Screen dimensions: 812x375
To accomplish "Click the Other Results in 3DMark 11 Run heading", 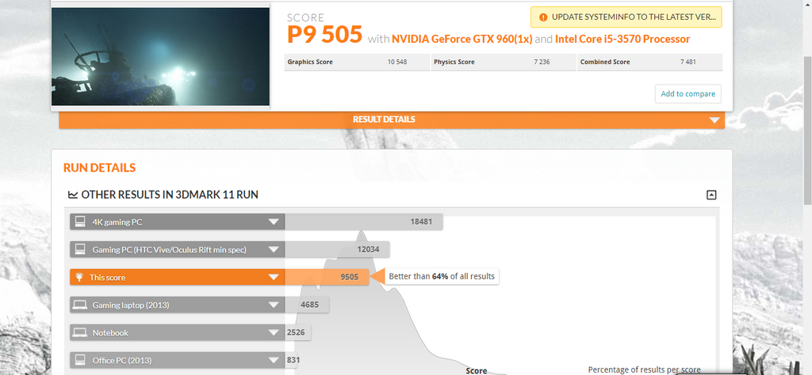I will 170,195.
